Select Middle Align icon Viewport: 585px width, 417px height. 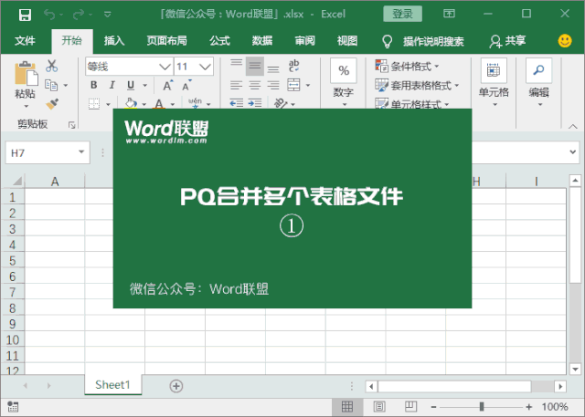click(x=255, y=67)
